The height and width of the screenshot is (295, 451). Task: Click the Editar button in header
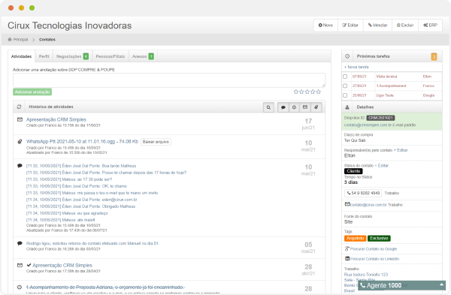[x=350, y=26]
